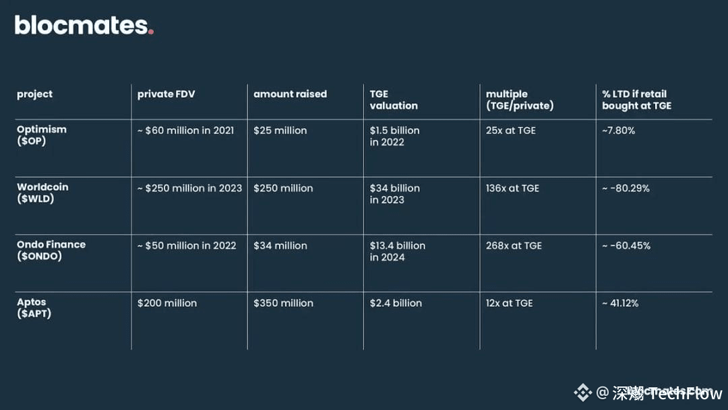Select the Aptos ($APT) row label
The height and width of the screenshot is (410, 728).
[x=34, y=308]
